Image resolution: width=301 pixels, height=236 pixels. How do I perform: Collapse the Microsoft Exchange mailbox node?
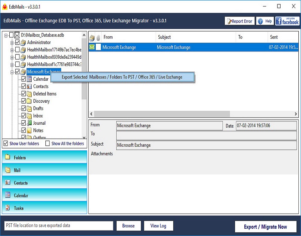[11, 72]
